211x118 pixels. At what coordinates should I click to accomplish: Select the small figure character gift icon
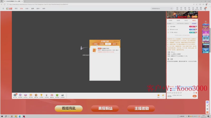tap(47, 95)
